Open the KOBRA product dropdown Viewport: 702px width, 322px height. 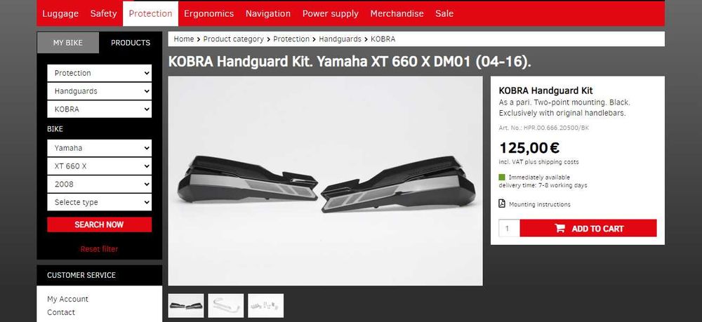tap(100, 109)
